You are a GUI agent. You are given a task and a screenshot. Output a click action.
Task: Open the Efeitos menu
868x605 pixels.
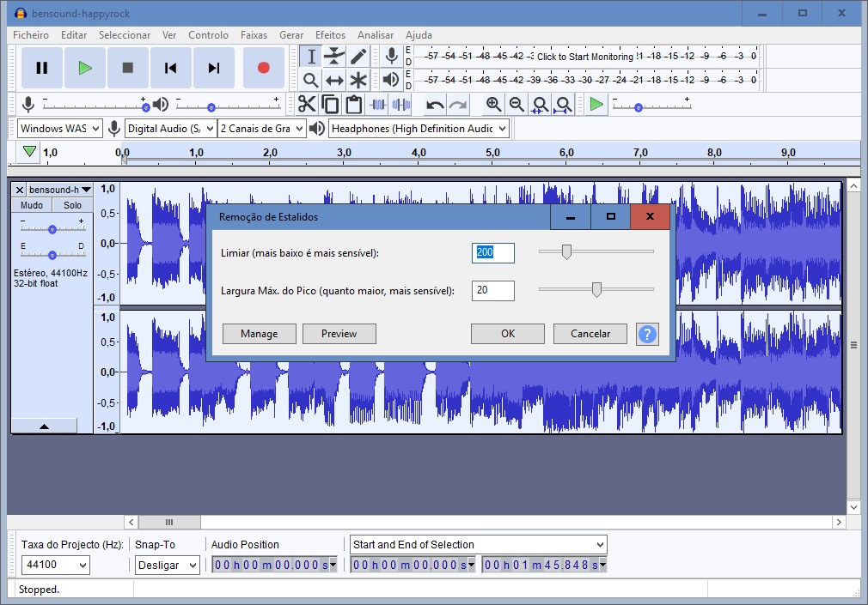point(331,35)
